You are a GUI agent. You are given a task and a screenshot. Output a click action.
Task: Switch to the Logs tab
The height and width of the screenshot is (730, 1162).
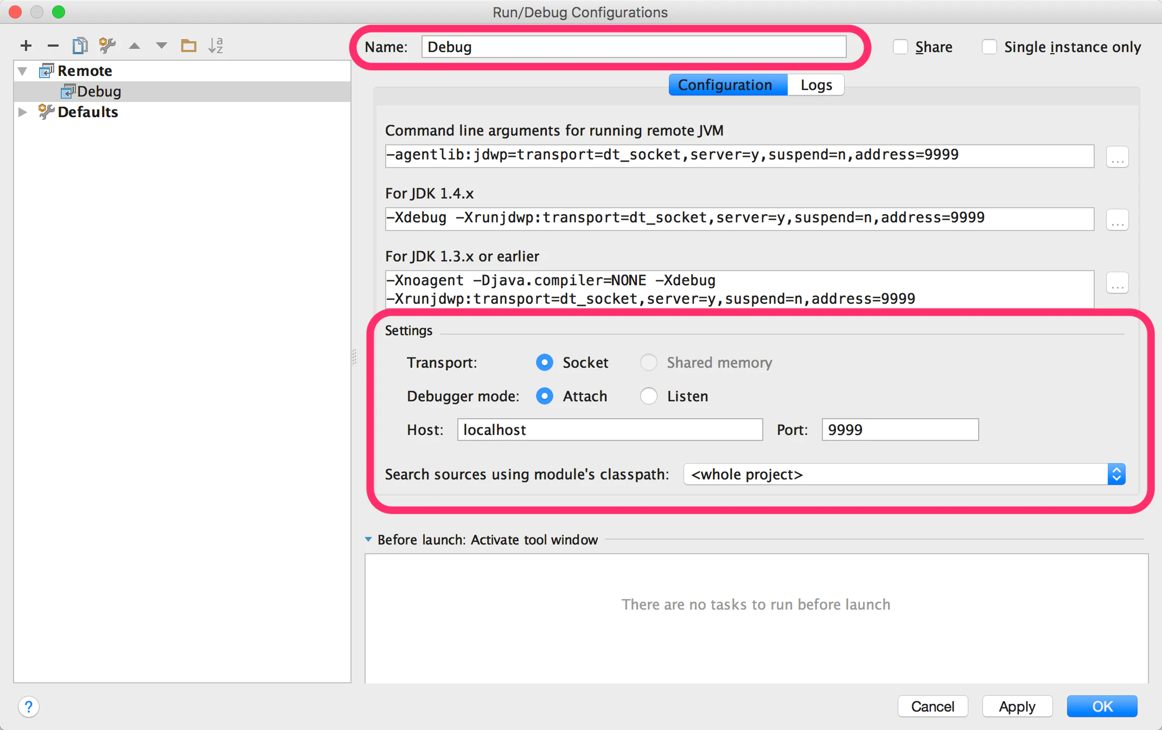click(816, 85)
